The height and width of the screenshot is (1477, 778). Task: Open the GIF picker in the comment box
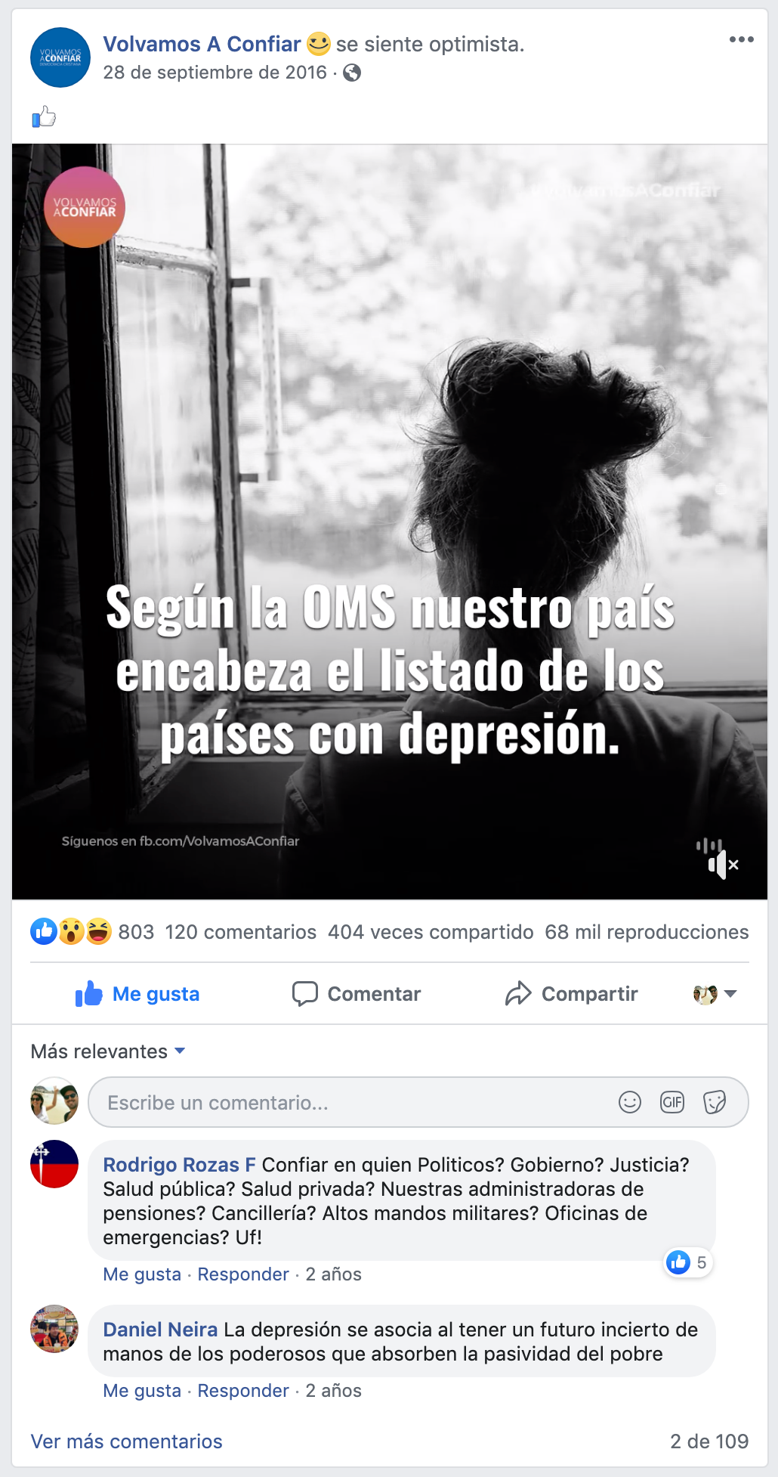click(672, 1102)
